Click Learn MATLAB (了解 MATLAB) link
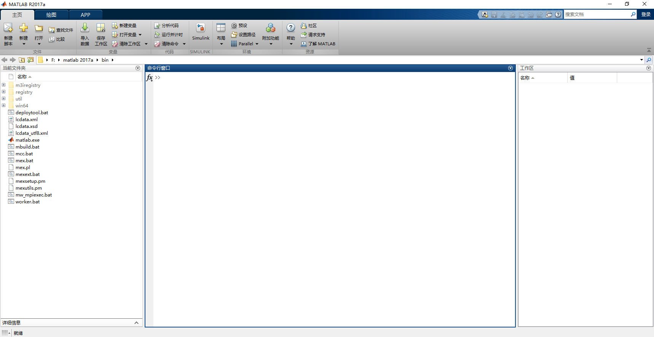The height and width of the screenshot is (337, 654). click(318, 44)
